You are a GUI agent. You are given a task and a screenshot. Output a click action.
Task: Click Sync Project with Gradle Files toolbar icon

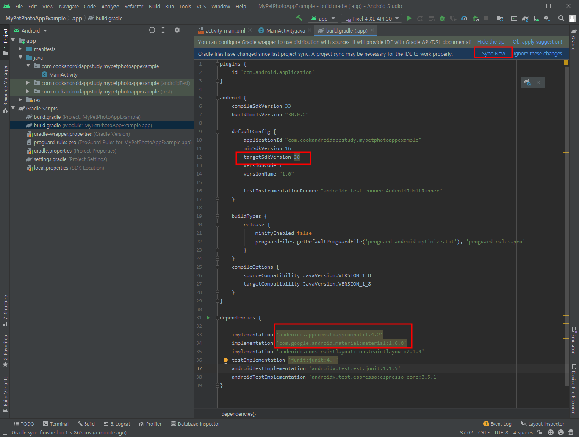(x=525, y=18)
